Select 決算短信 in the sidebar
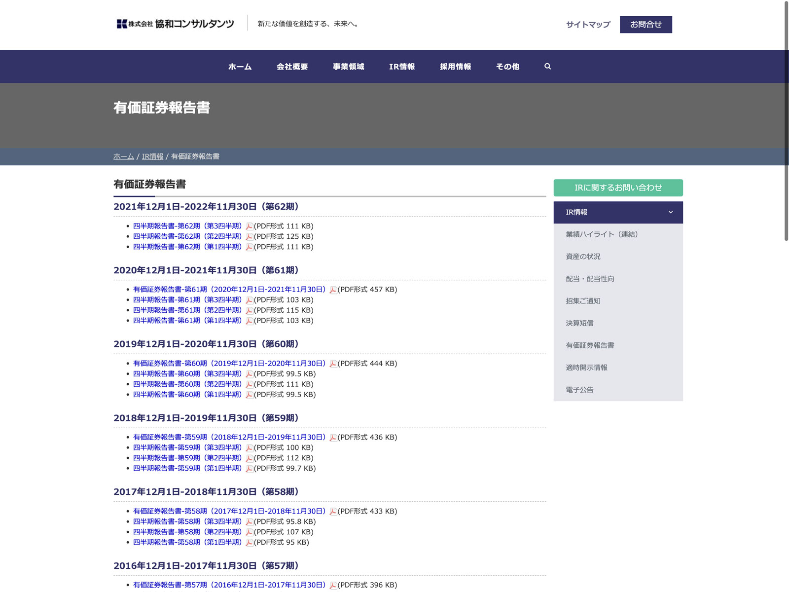Viewport: 789px width, 592px height. [579, 323]
